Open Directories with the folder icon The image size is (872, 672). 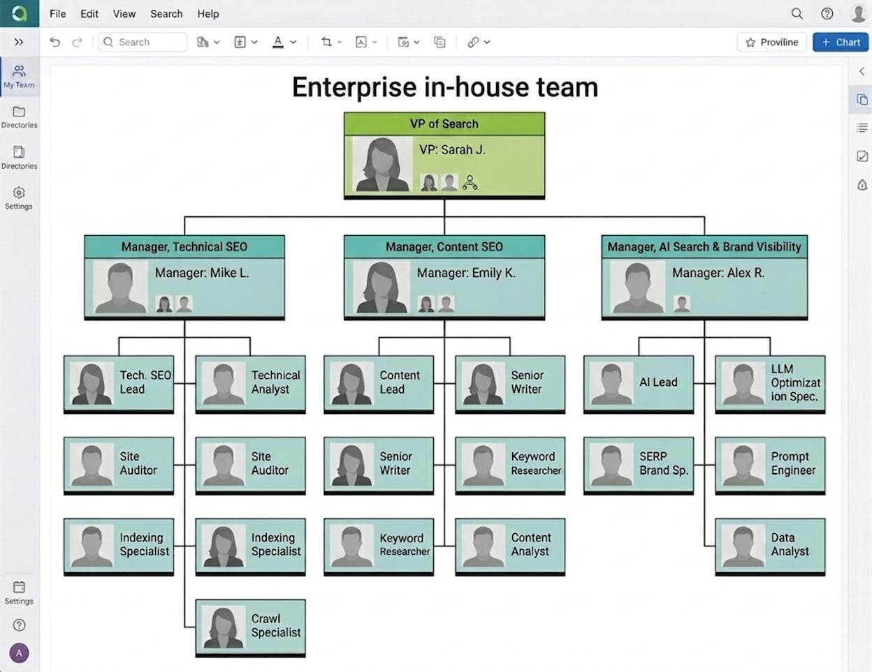[19, 117]
